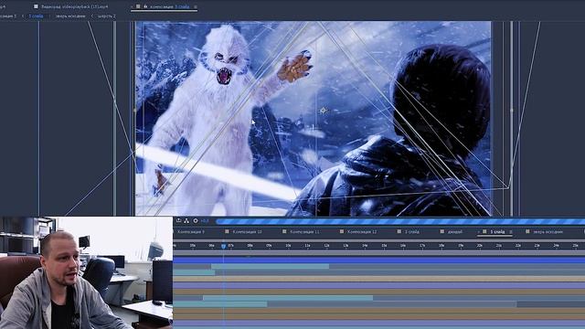The width and height of the screenshot is (585, 329).
Task: Open the зверь исходник timeline tab
Action: [x=548, y=232]
